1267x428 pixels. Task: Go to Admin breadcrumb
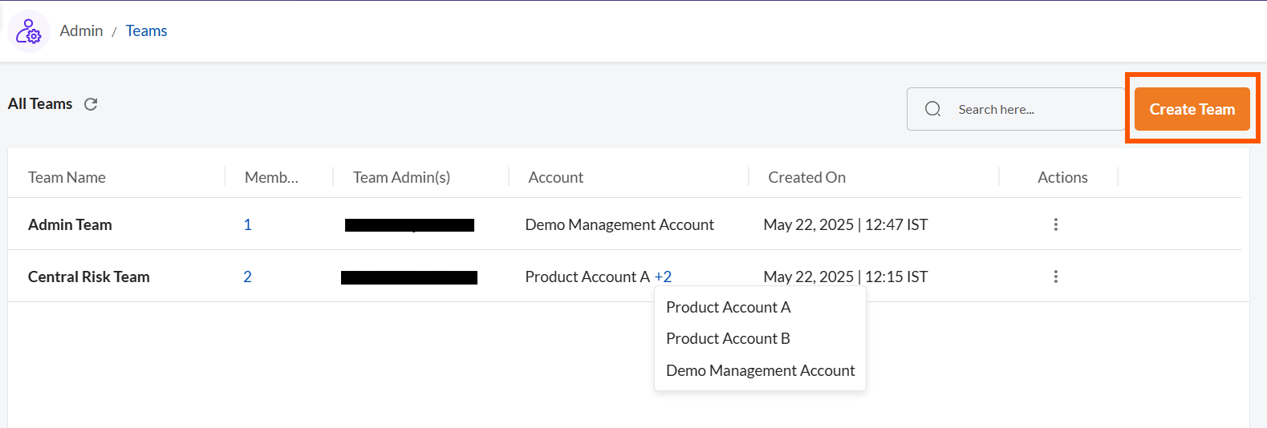pyautogui.click(x=81, y=30)
